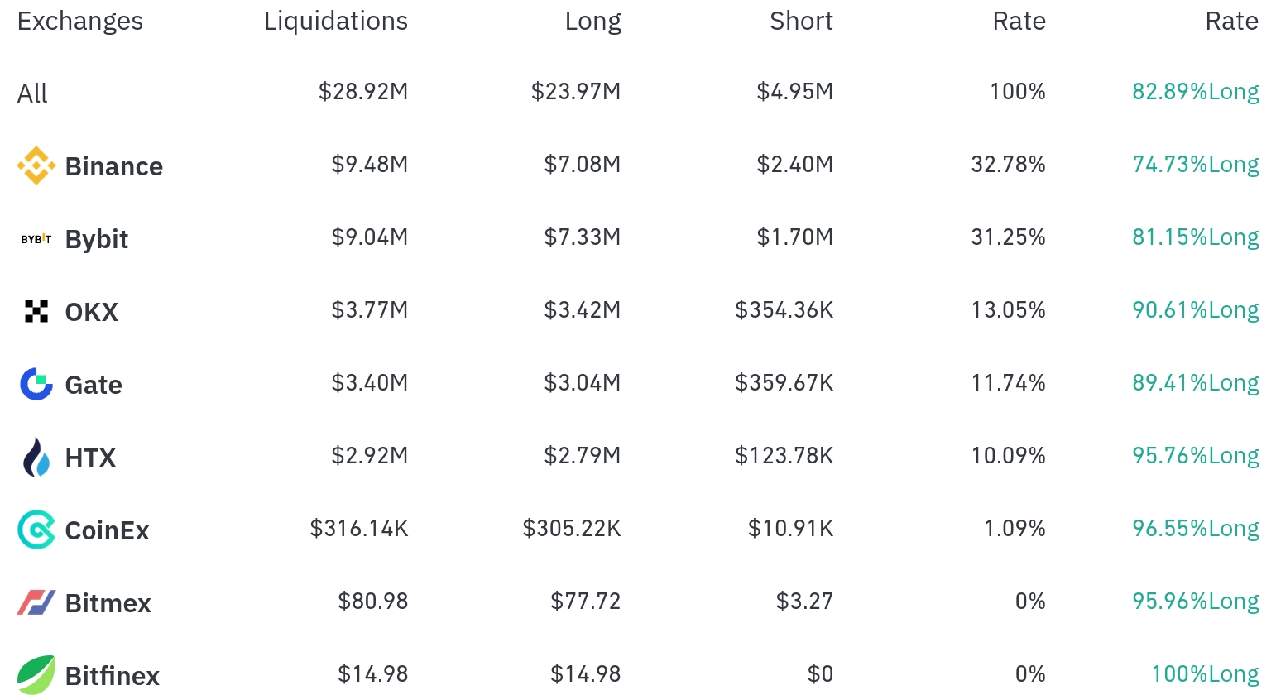Click Bitfinex's 100%Long rate value

point(1206,674)
